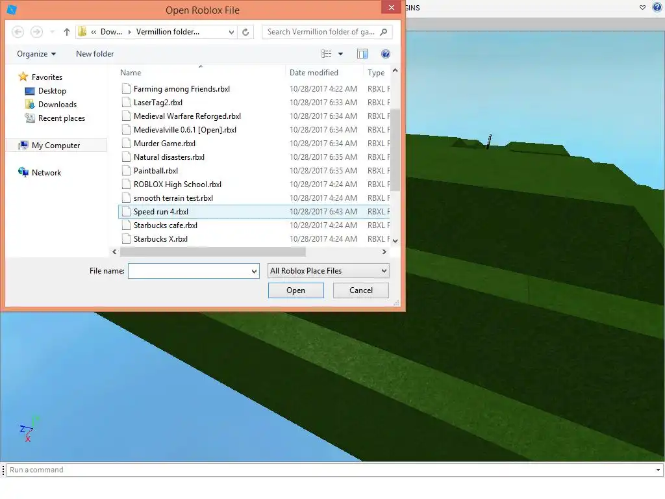Click New folder
Image resolution: width=665 pixels, height=499 pixels.
point(95,54)
